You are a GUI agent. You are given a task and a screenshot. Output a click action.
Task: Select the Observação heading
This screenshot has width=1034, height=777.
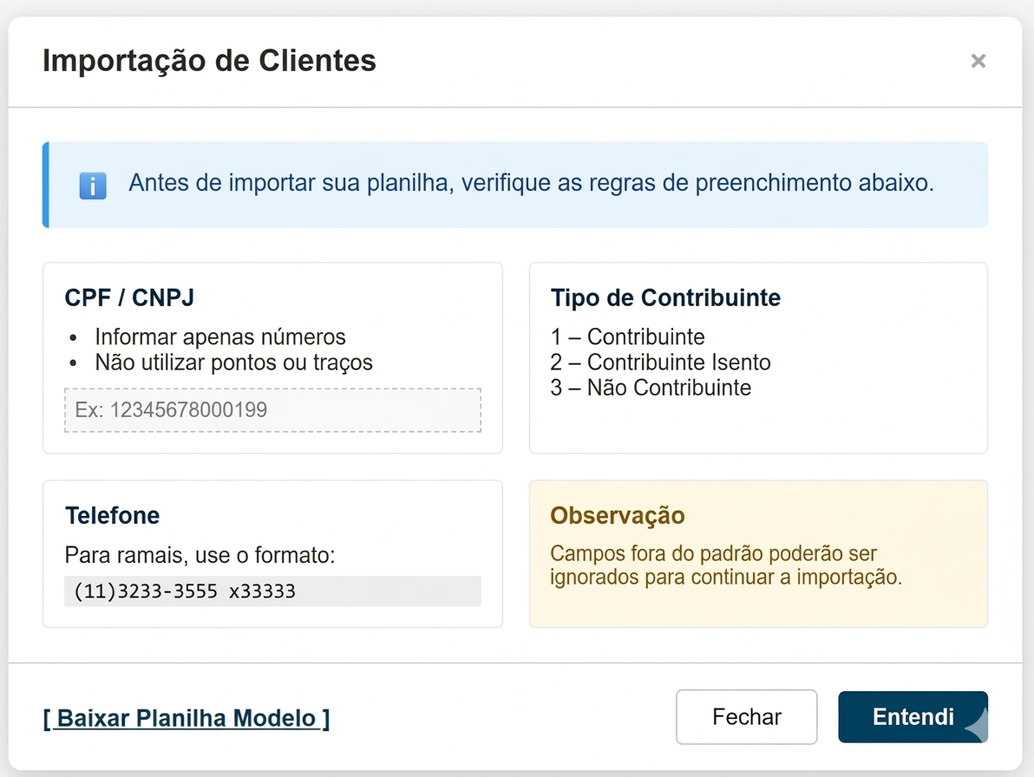coord(617,515)
